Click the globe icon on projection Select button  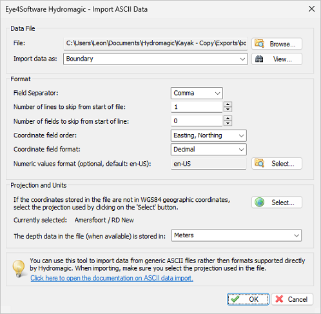(259, 202)
